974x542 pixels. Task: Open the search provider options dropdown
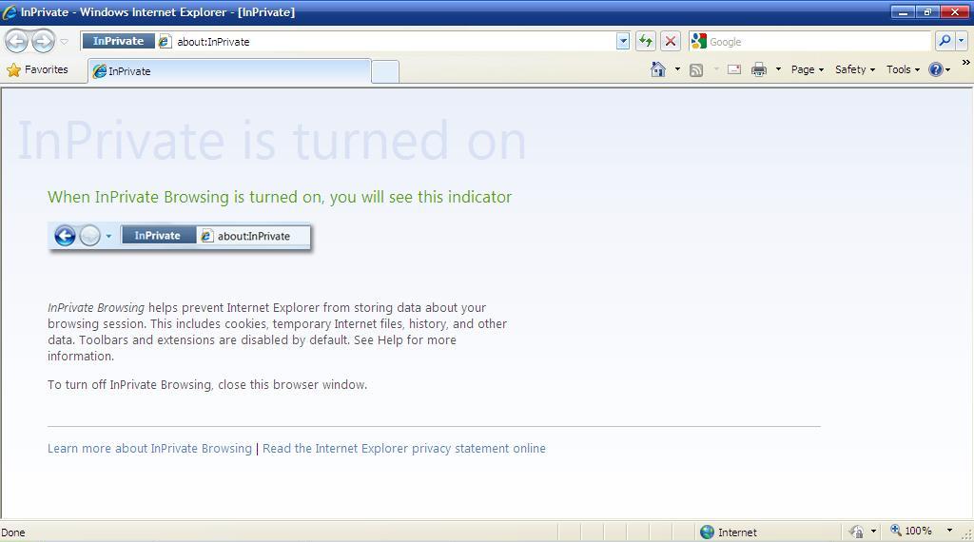pos(961,41)
